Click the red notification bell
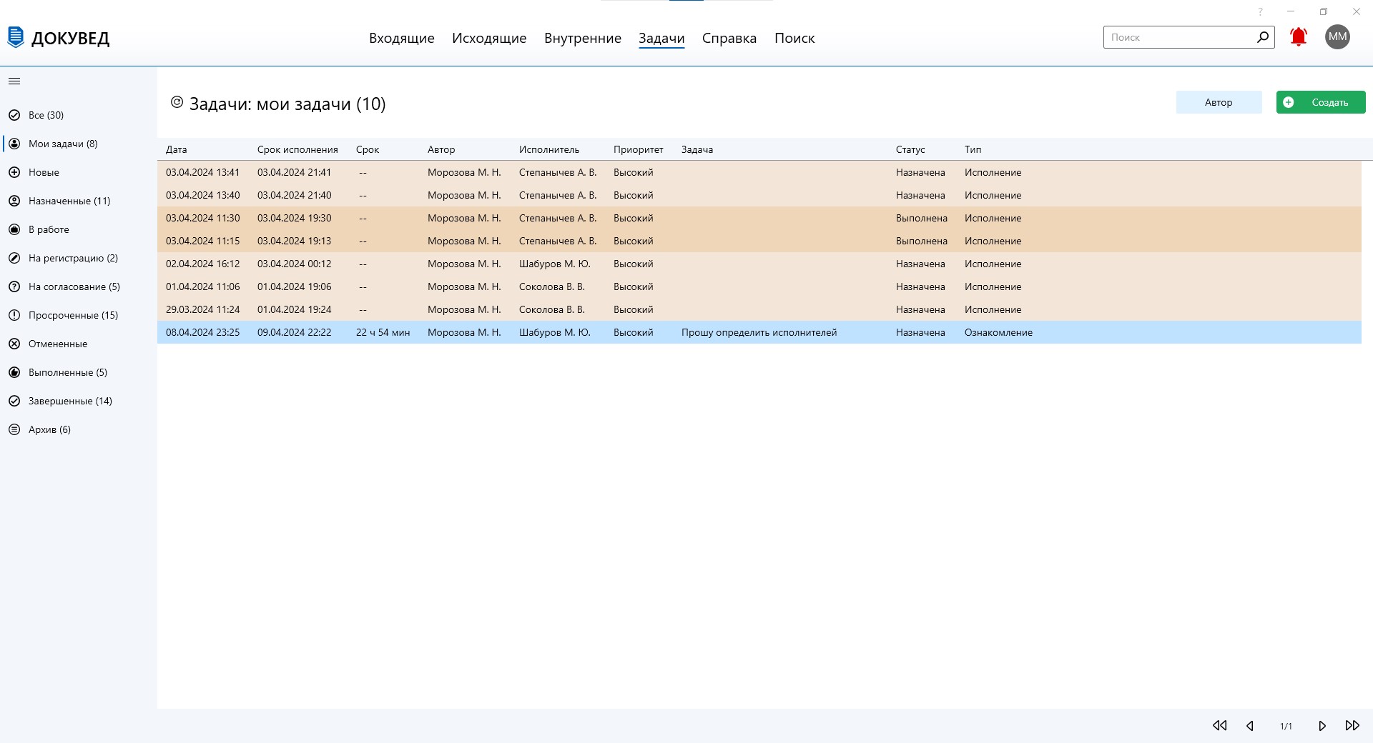 (1299, 37)
